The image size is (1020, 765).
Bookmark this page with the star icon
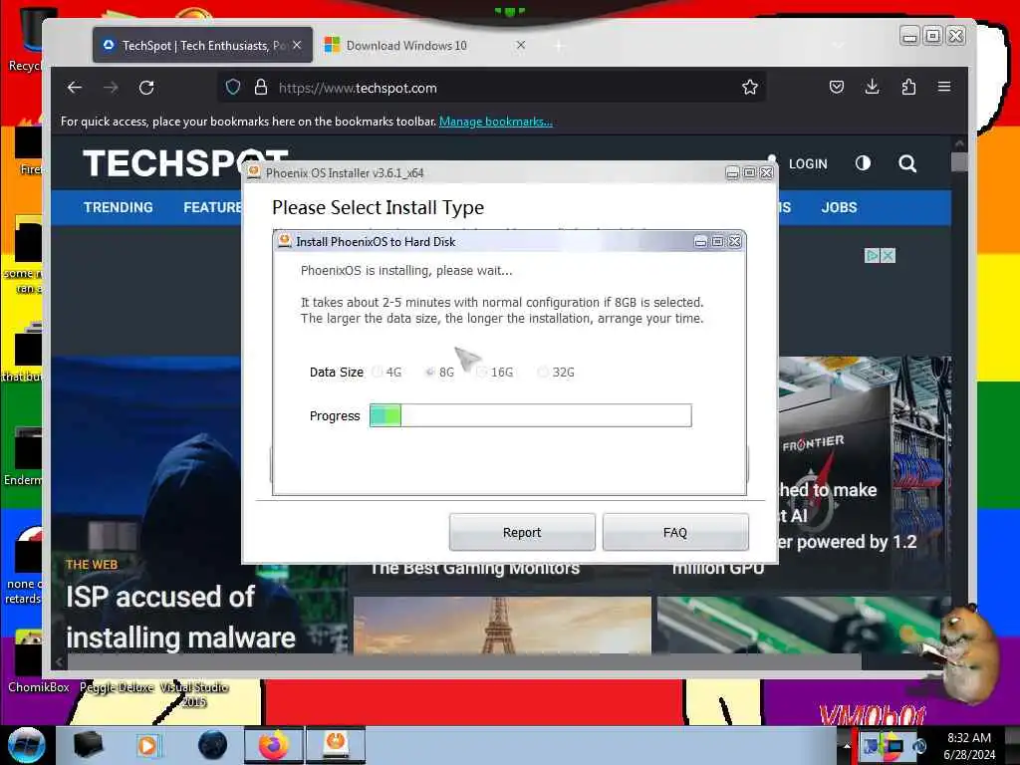pos(749,88)
